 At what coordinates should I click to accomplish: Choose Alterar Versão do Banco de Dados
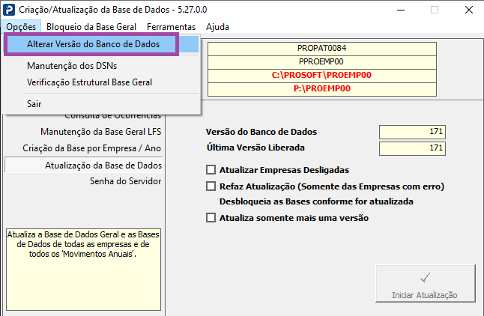pyautogui.click(x=102, y=44)
